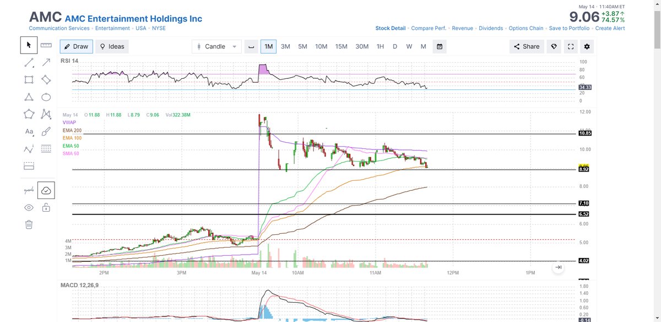
Task: Toggle the bar spacing icon next to Candle
Action: coord(251,46)
